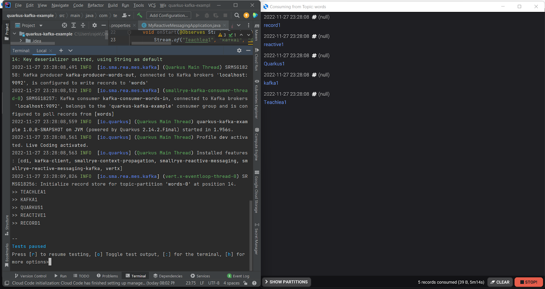This screenshot has width=545, height=289.
Task: Open the 4 spaces indent selector
Action: click(232, 283)
